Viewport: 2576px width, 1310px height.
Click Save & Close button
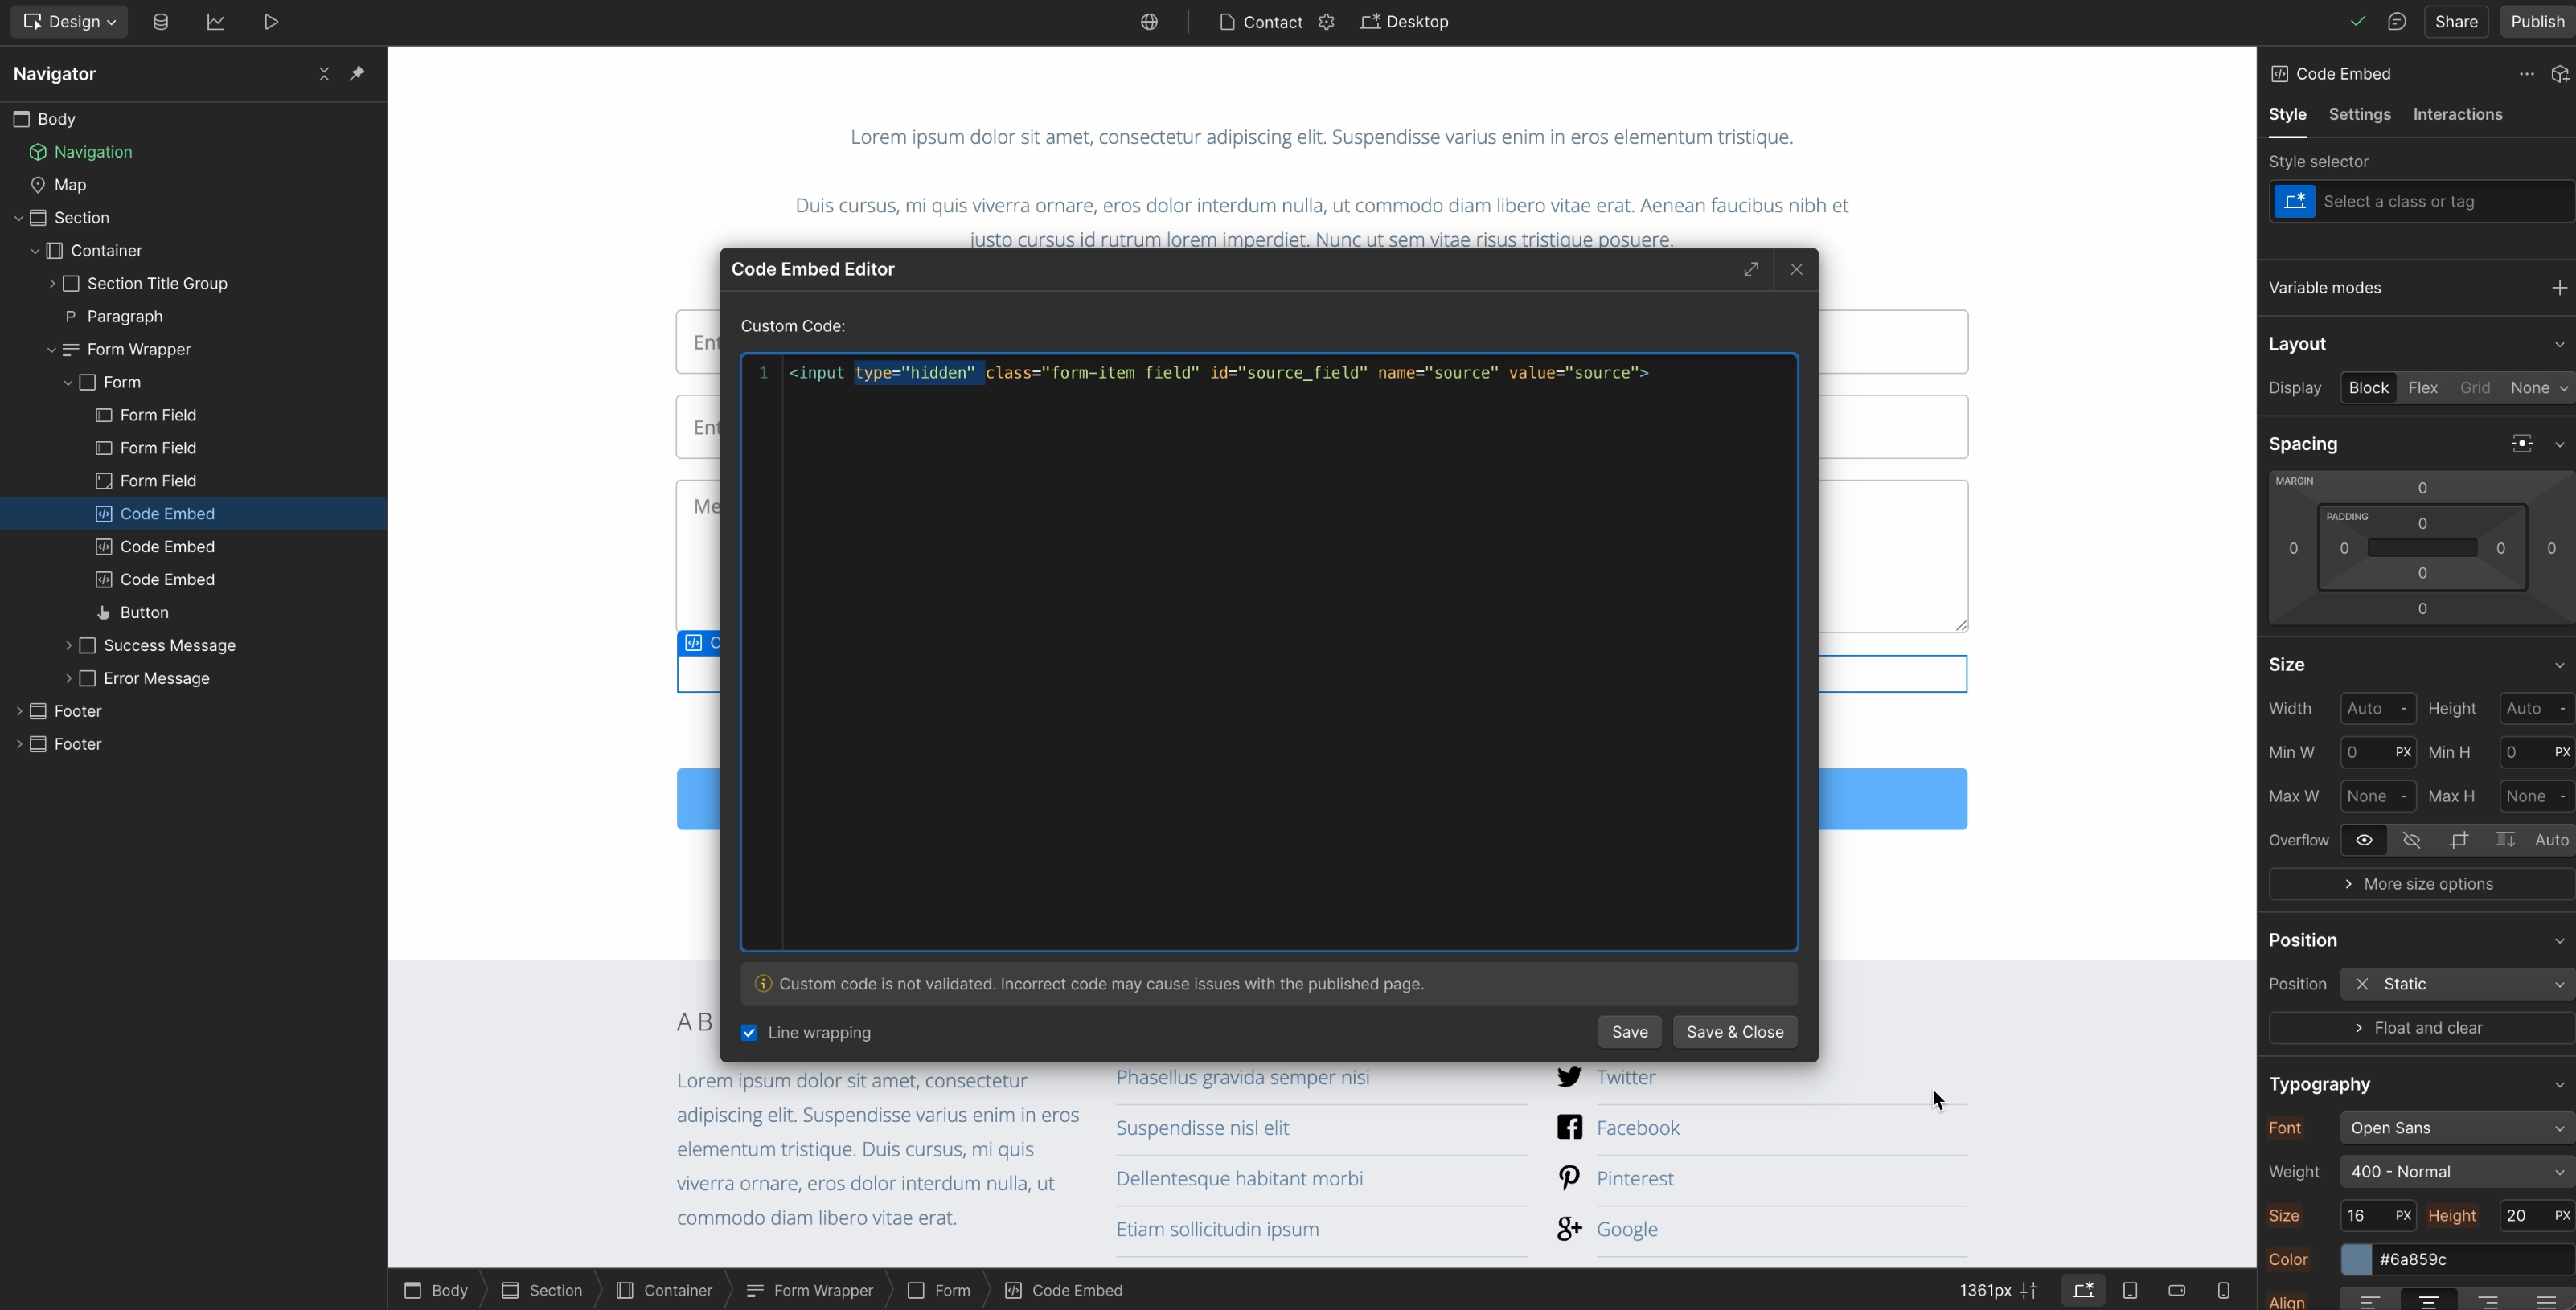[1734, 1032]
